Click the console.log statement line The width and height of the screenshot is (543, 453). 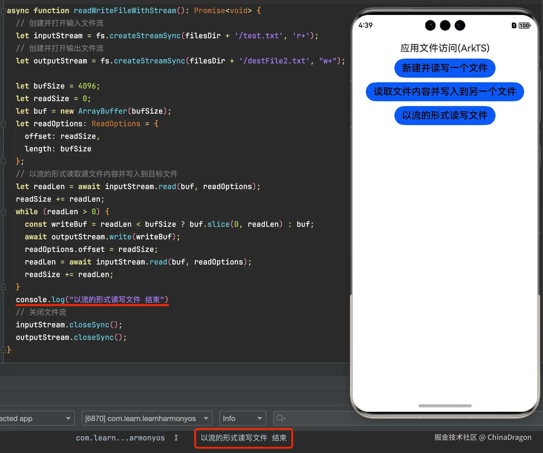(x=92, y=300)
